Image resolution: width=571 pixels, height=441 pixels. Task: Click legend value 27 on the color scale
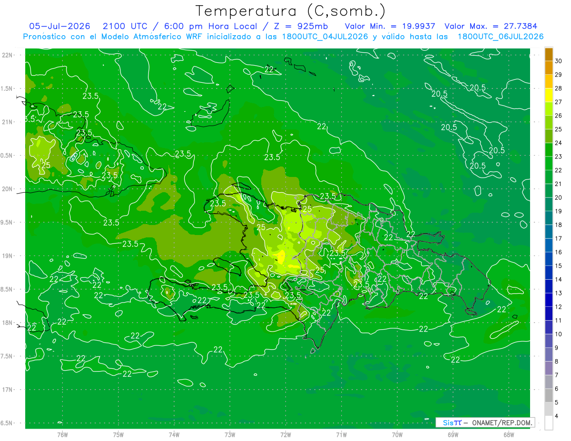click(558, 102)
